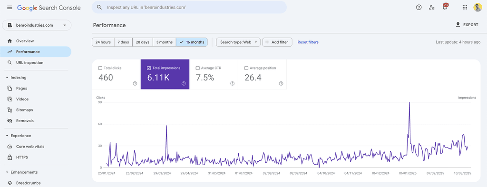The image size is (487, 187).
Task: Click the Performance trend icon
Action: point(10,52)
